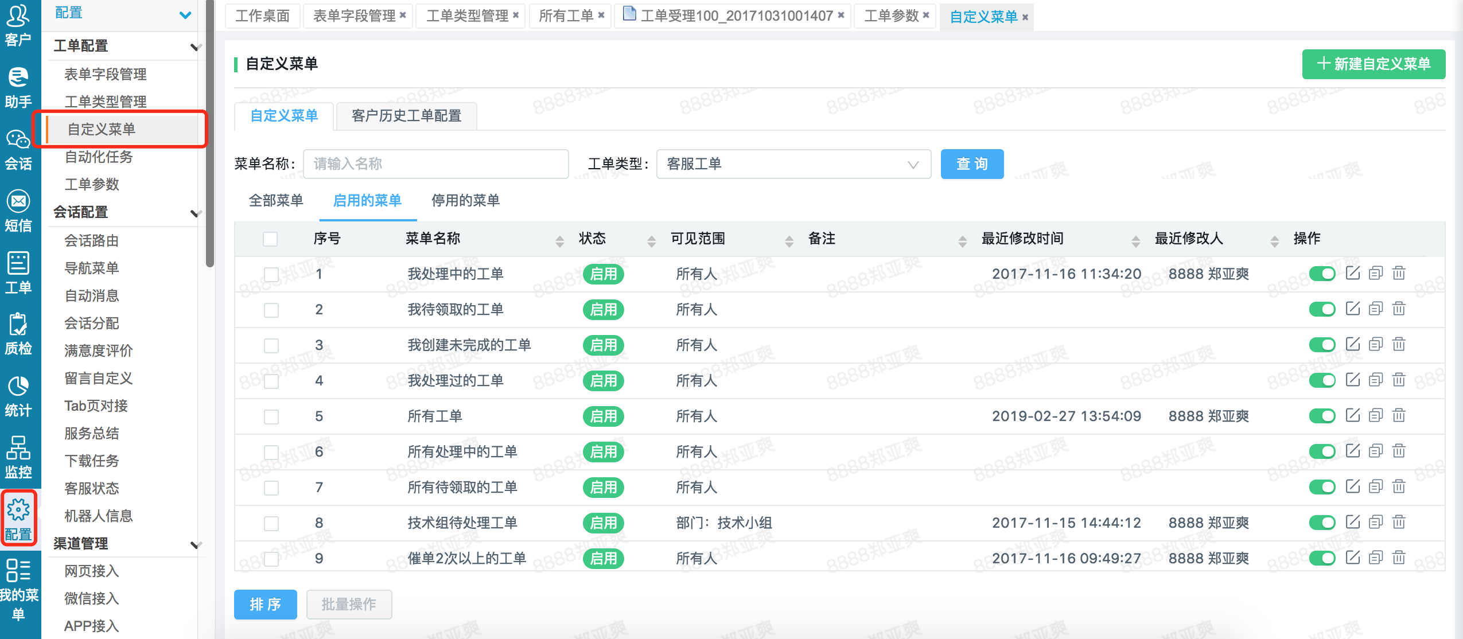
Task: Click the sidebar vertical scrollbar
Action: pos(210,133)
